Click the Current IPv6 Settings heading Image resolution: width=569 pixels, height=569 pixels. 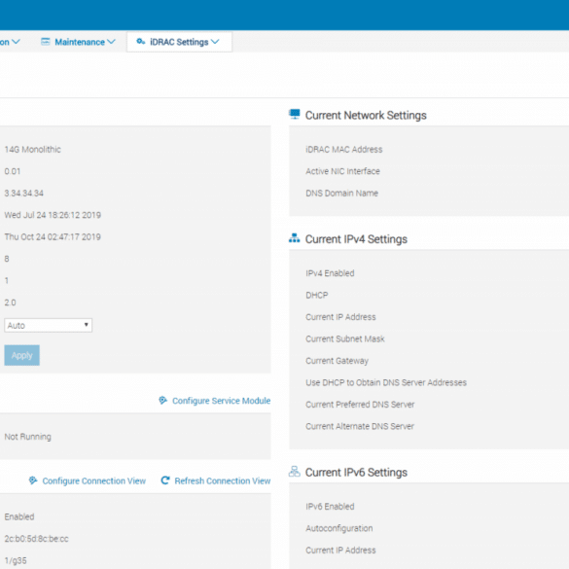pyautogui.click(x=356, y=473)
